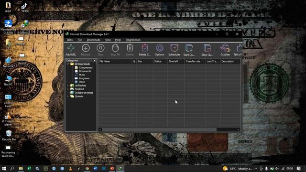
Task: Open the Downloads menu
Action: point(94,40)
